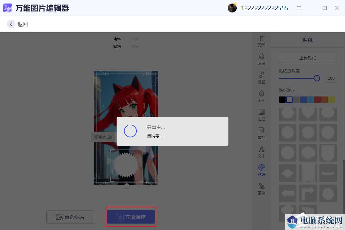Choose the red sticker color
345x230 pixels.
[x=318, y=100]
